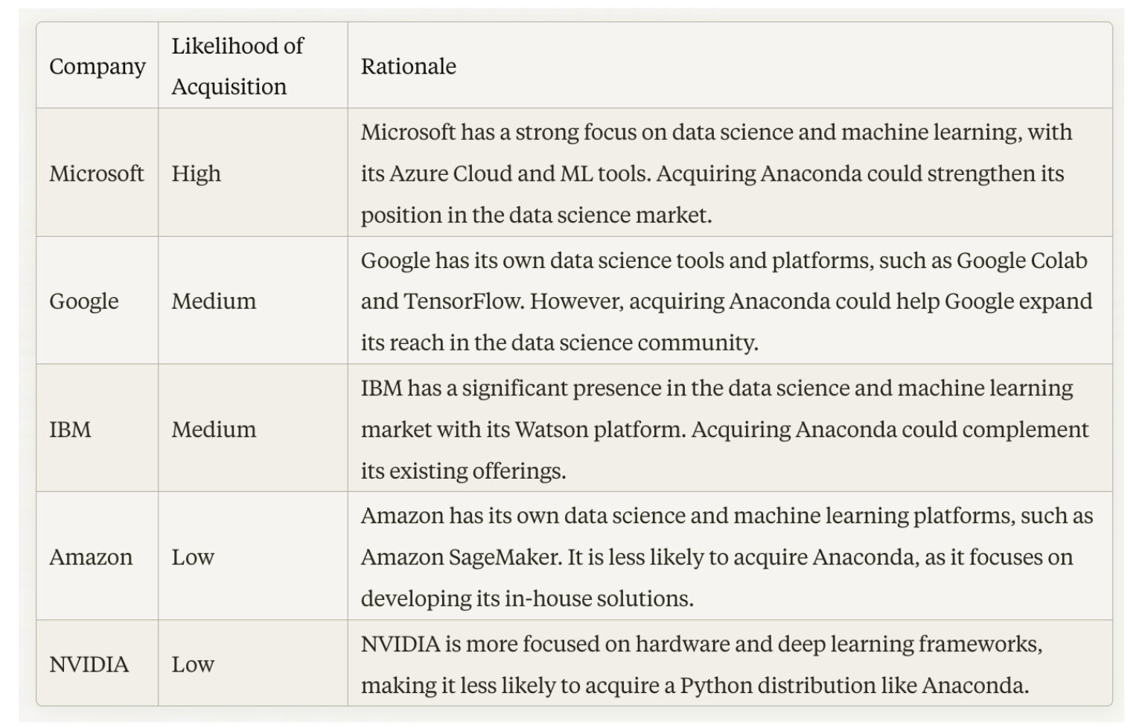1139x728 pixels.
Task: Click the NVIDIA hardware rationale text
Action: coord(702,663)
